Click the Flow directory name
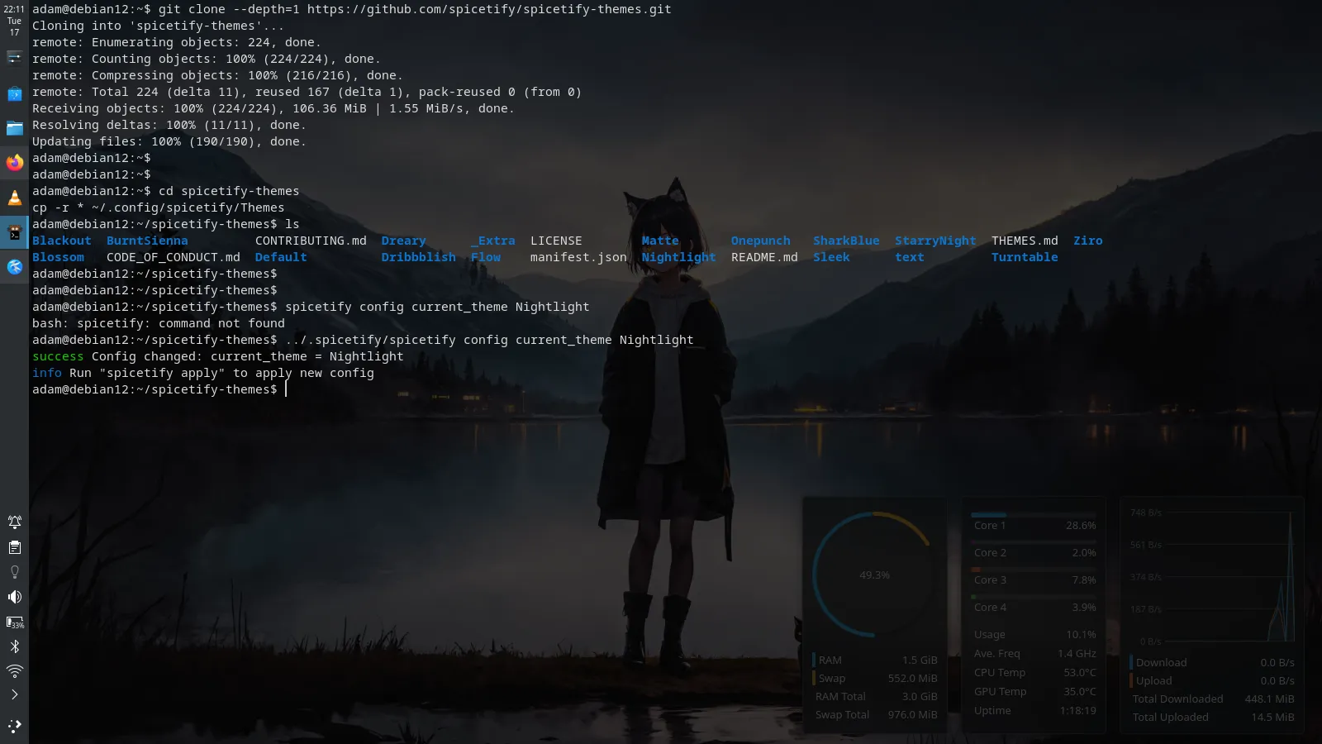Viewport: 1322px width, 744px height. (486, 257)
